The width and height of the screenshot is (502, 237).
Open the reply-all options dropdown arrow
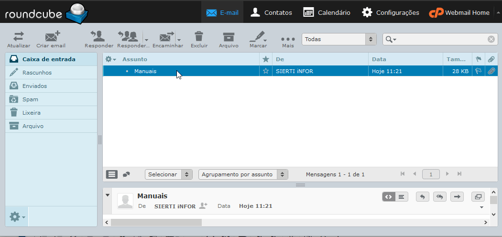click(146, 40)
